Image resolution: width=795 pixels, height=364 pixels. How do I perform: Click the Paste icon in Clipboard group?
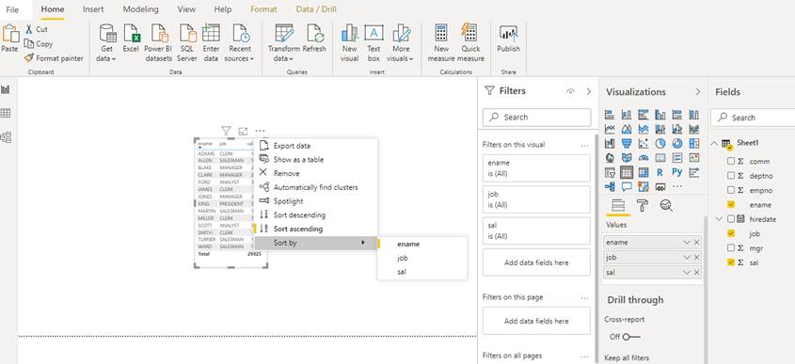[9, 34]
